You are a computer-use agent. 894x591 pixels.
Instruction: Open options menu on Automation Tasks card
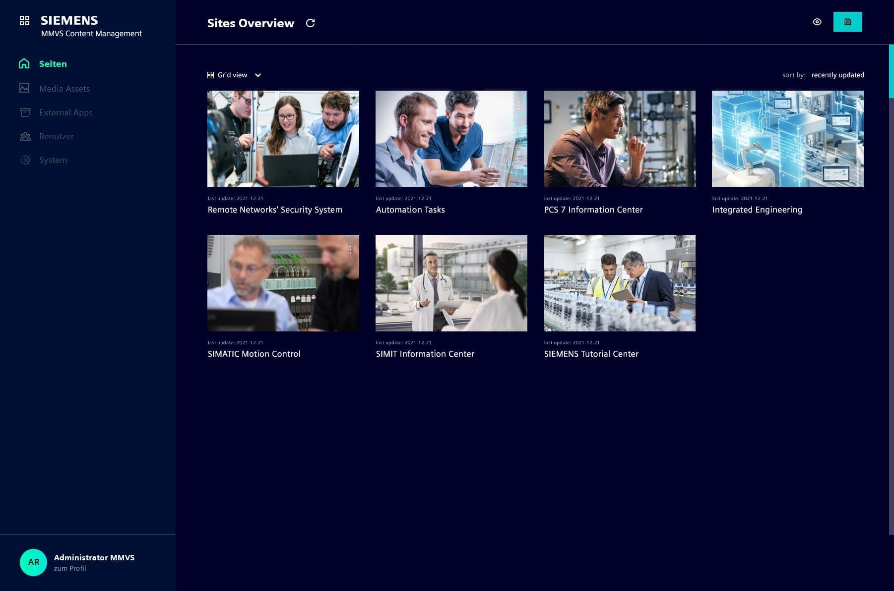pos(518,106)
